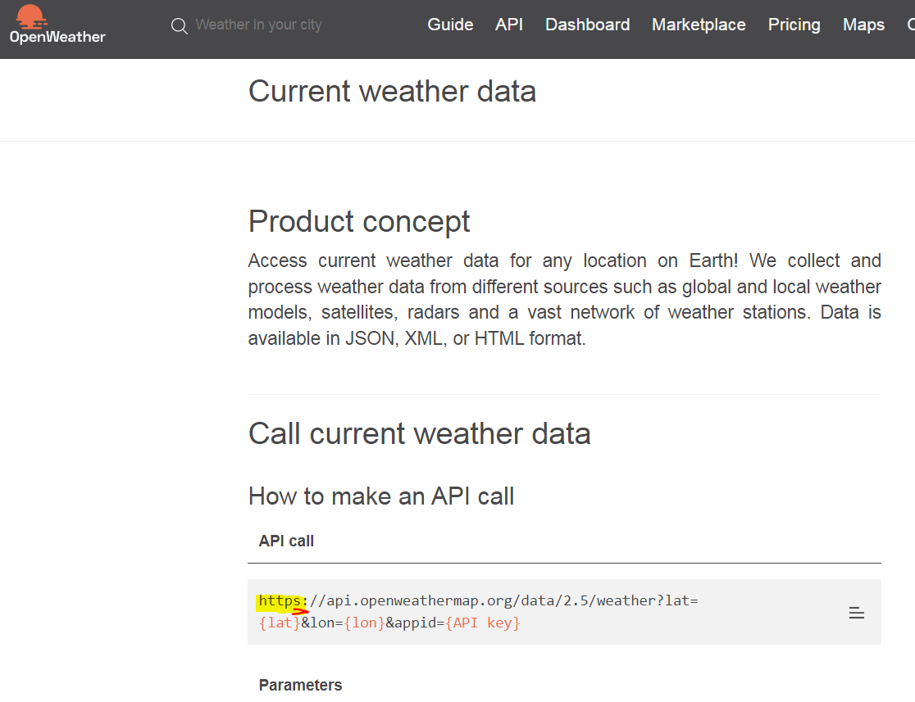Navigate to the Pricing page
915x702 pixels.
pos(794,25)
